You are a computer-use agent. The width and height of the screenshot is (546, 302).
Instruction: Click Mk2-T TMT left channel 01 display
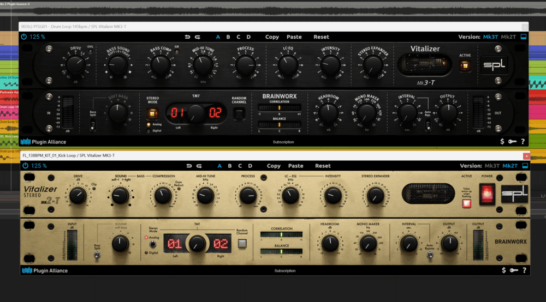click(175, 244)
